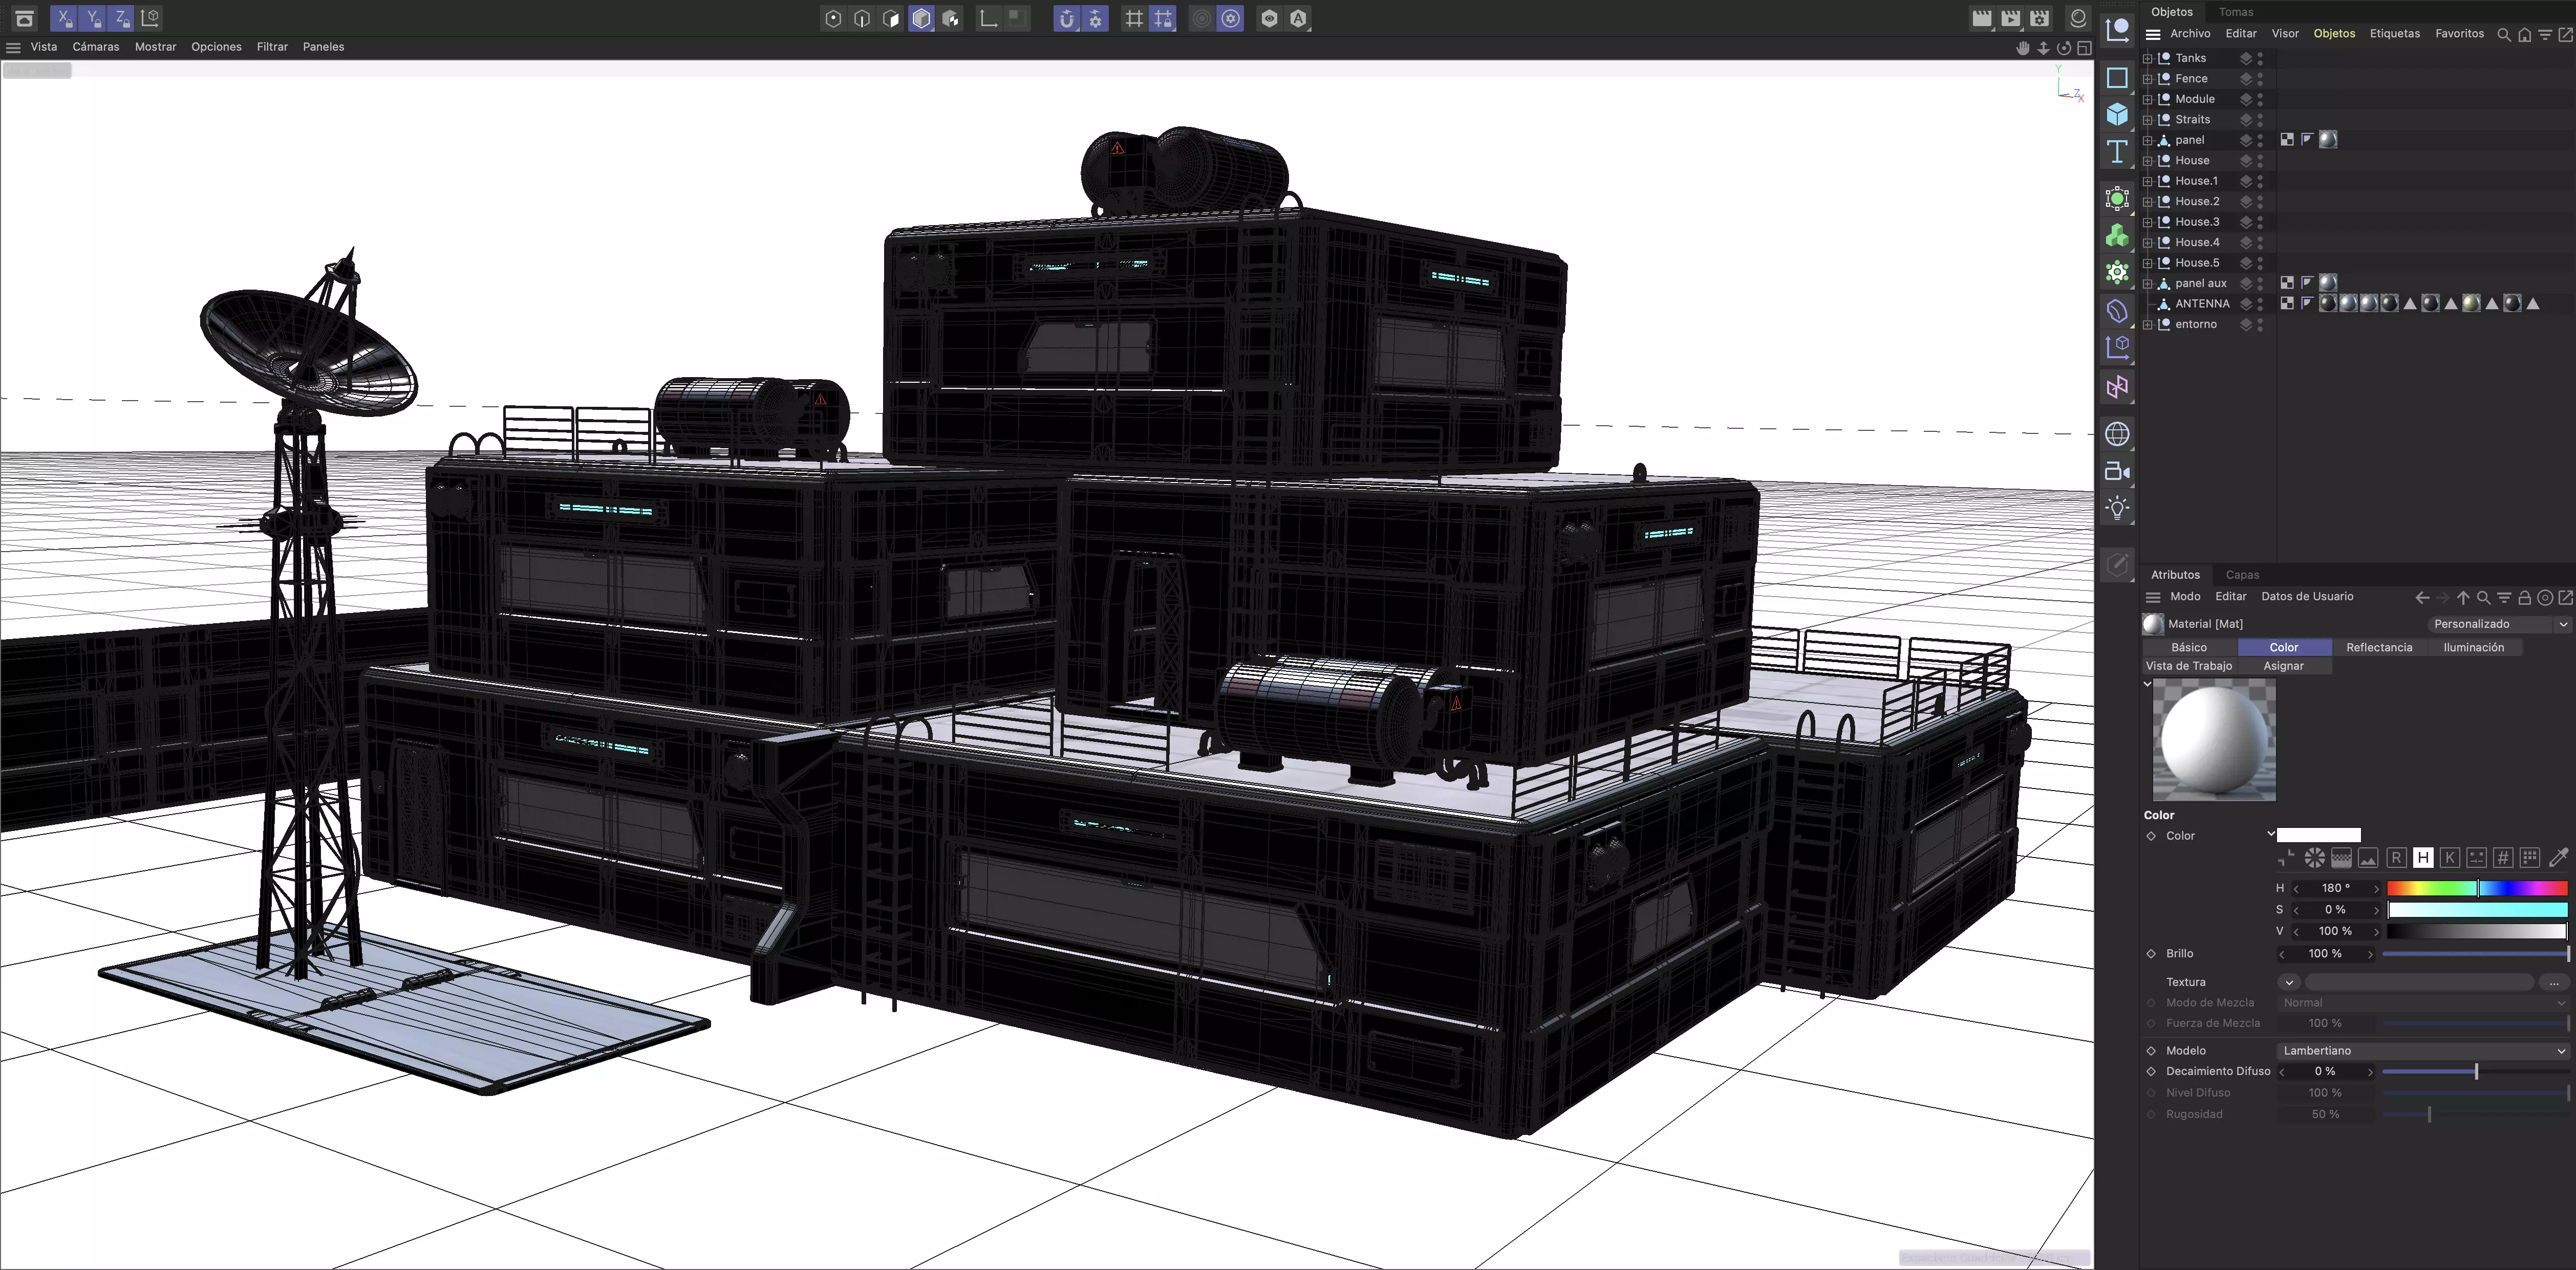Open render settings clapperboard gear icon

pos(2039,18)
